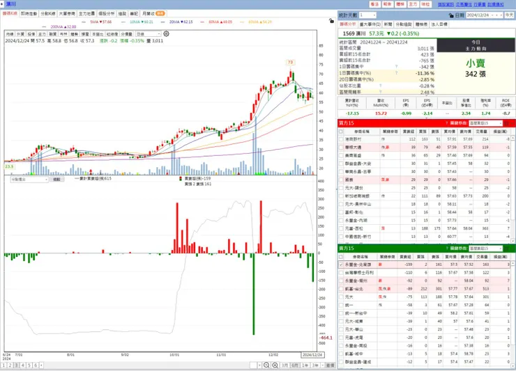This screenshot has width=516, height=371.
Task: Toggle the chart lock icon at top right of chart
Action: (x=331, y=21)
